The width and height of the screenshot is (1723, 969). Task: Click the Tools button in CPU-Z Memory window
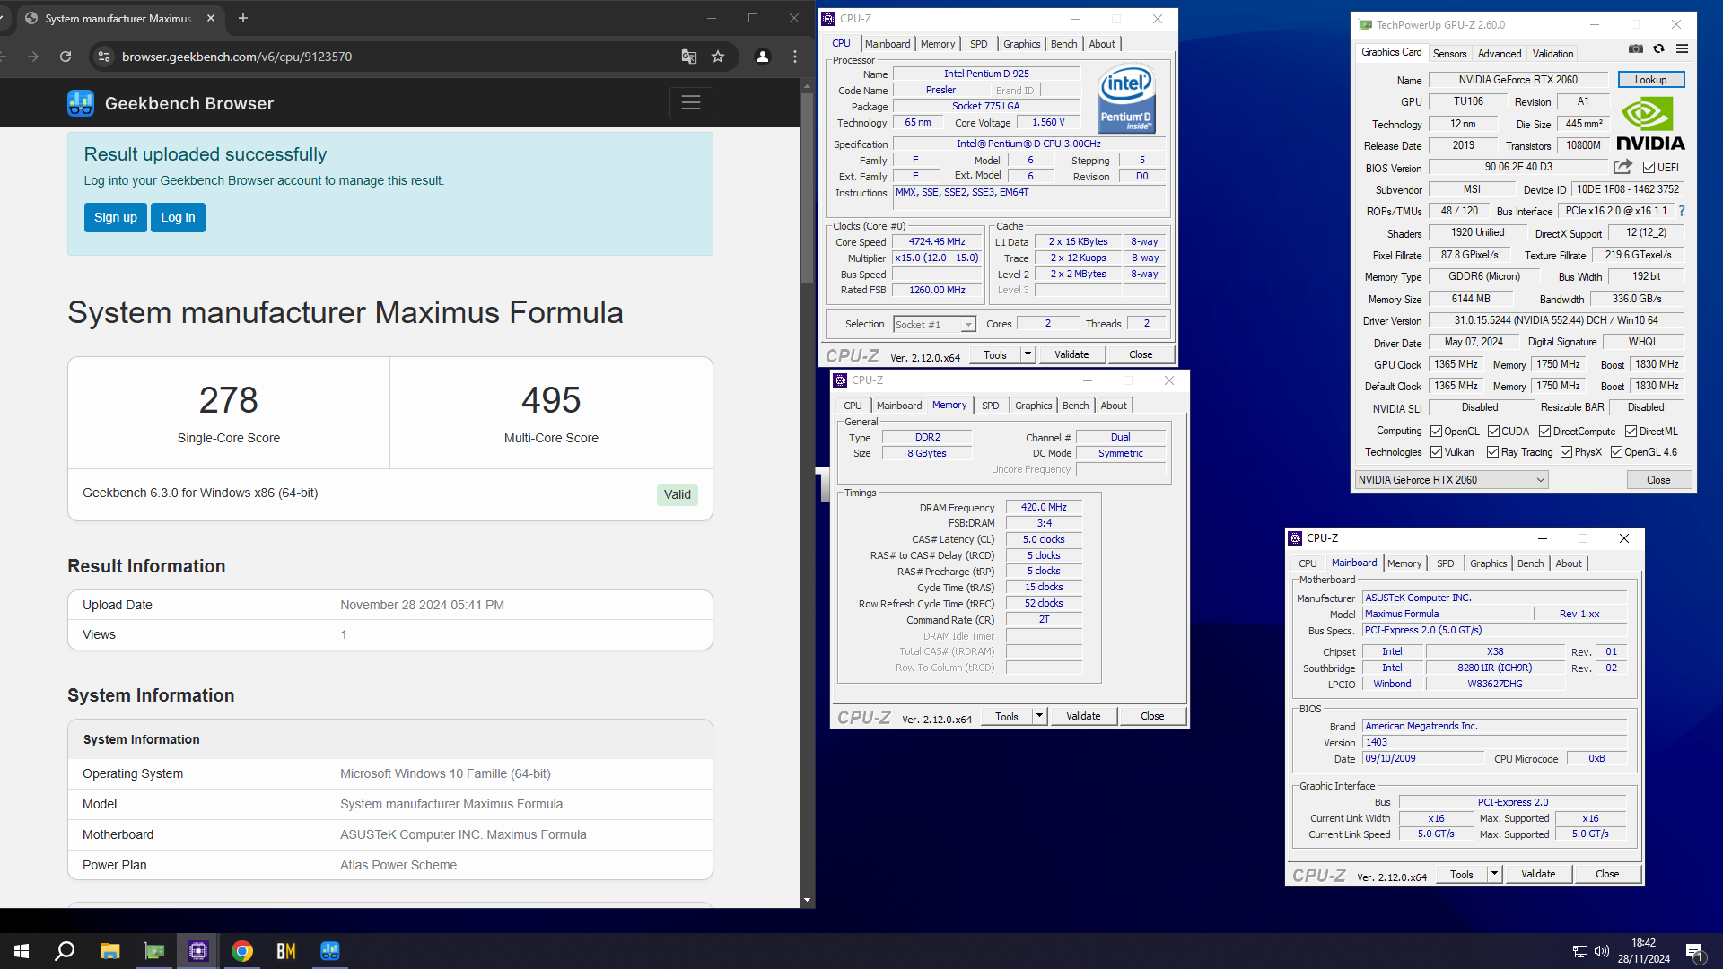[1007, 716]
